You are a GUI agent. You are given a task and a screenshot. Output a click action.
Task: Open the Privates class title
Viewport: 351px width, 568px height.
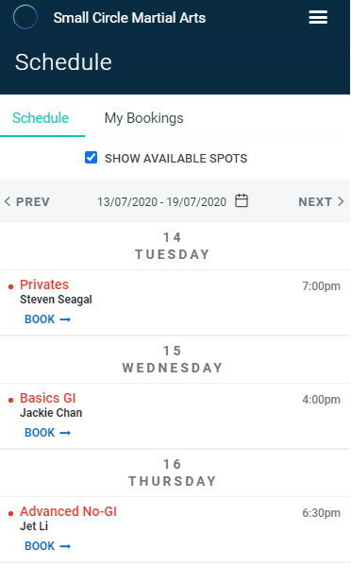coord(44,284)
